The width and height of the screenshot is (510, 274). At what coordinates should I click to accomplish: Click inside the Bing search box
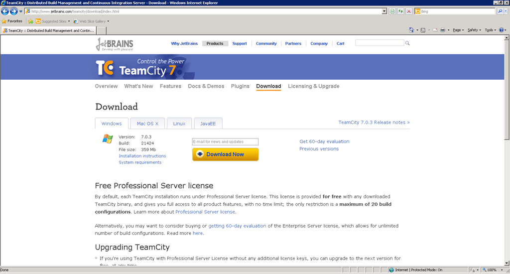457,11
